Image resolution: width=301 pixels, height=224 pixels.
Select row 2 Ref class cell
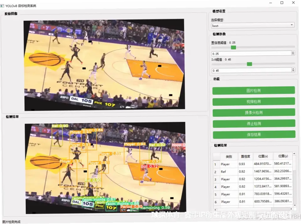pyautogui.click(x=229, y=172)
